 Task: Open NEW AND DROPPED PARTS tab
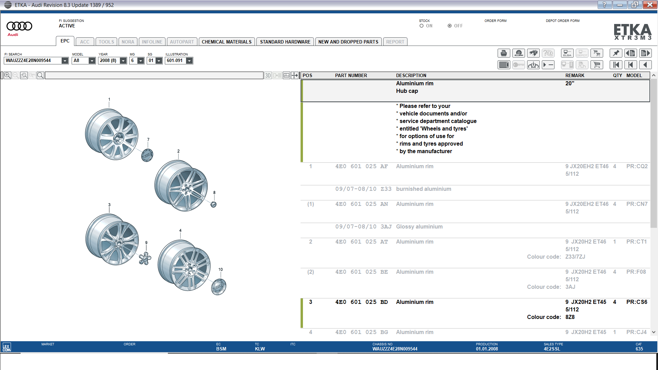point(348,42)
